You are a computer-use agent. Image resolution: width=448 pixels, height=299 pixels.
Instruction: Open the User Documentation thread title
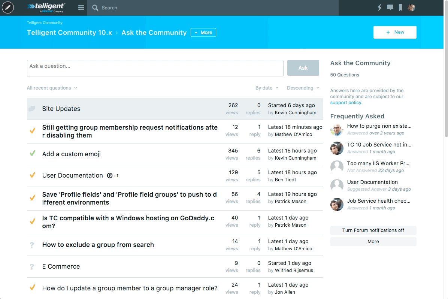[x=73, y=175]
